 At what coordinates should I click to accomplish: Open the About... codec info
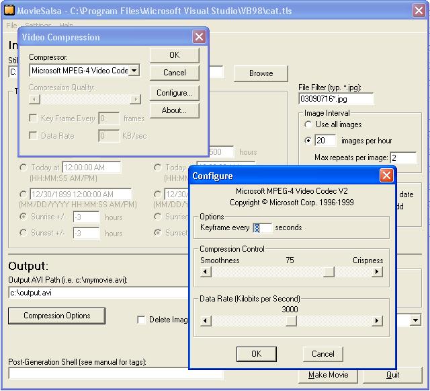point(174,110)
